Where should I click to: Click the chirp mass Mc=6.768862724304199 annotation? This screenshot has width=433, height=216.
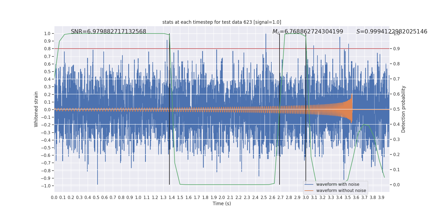(308, 32)
